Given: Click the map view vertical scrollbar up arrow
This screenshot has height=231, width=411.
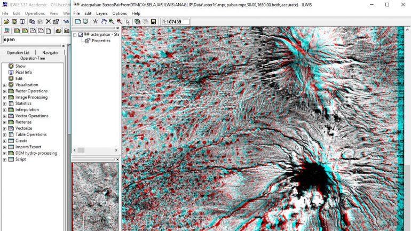Looking at the screenshot, I should click(408, 29).
